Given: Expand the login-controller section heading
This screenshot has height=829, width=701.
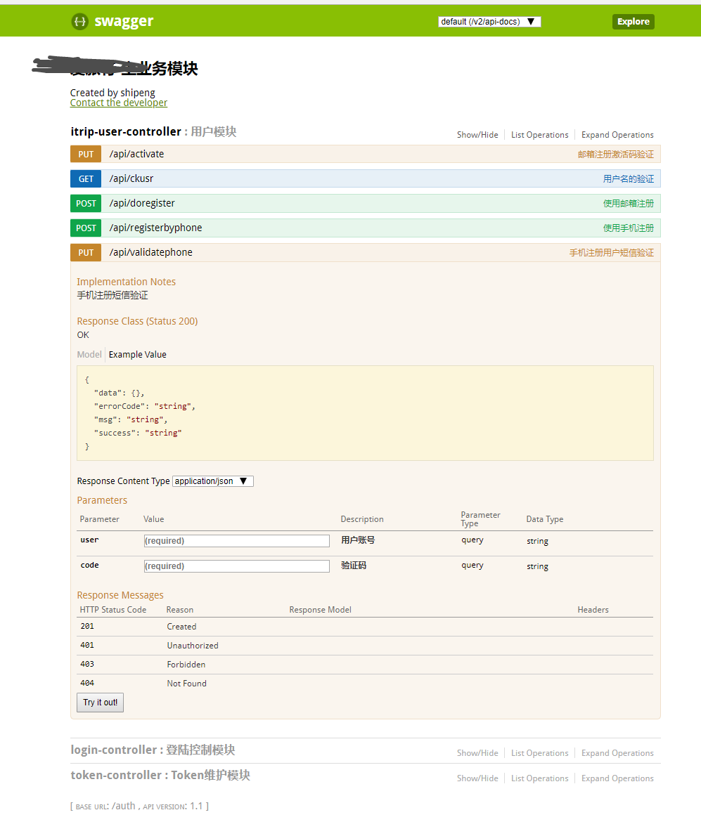Looking at the screenshot, I should [x=153, y=750].
